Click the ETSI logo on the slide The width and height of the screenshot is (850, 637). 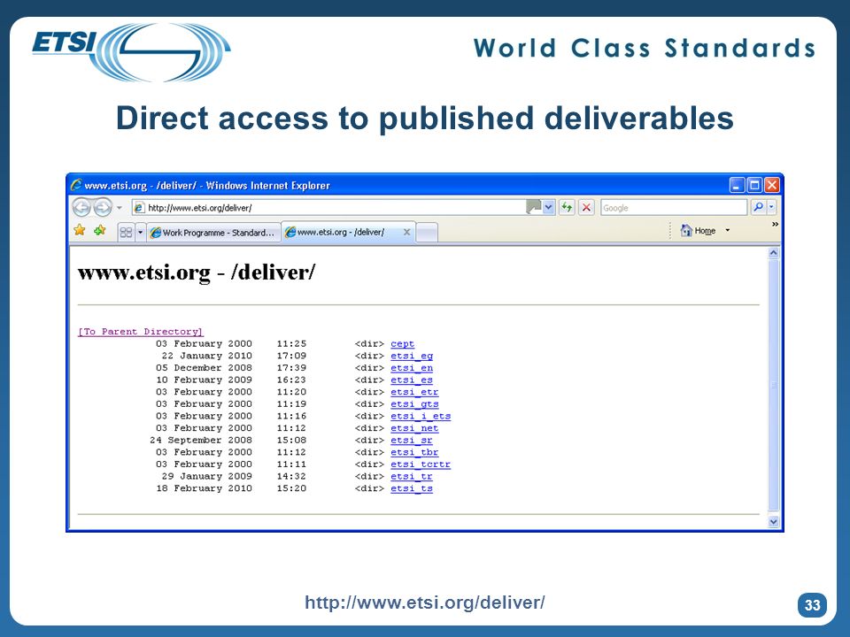[131, 51]
